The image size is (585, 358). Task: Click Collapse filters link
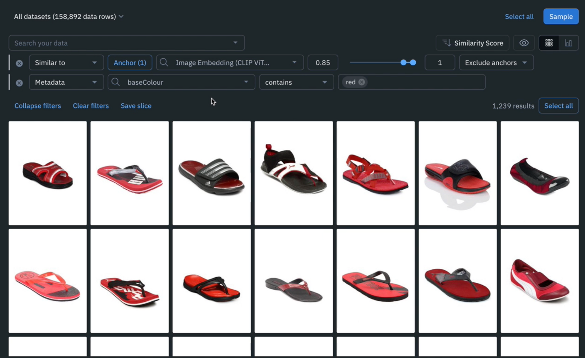click(x=38, y=106)
